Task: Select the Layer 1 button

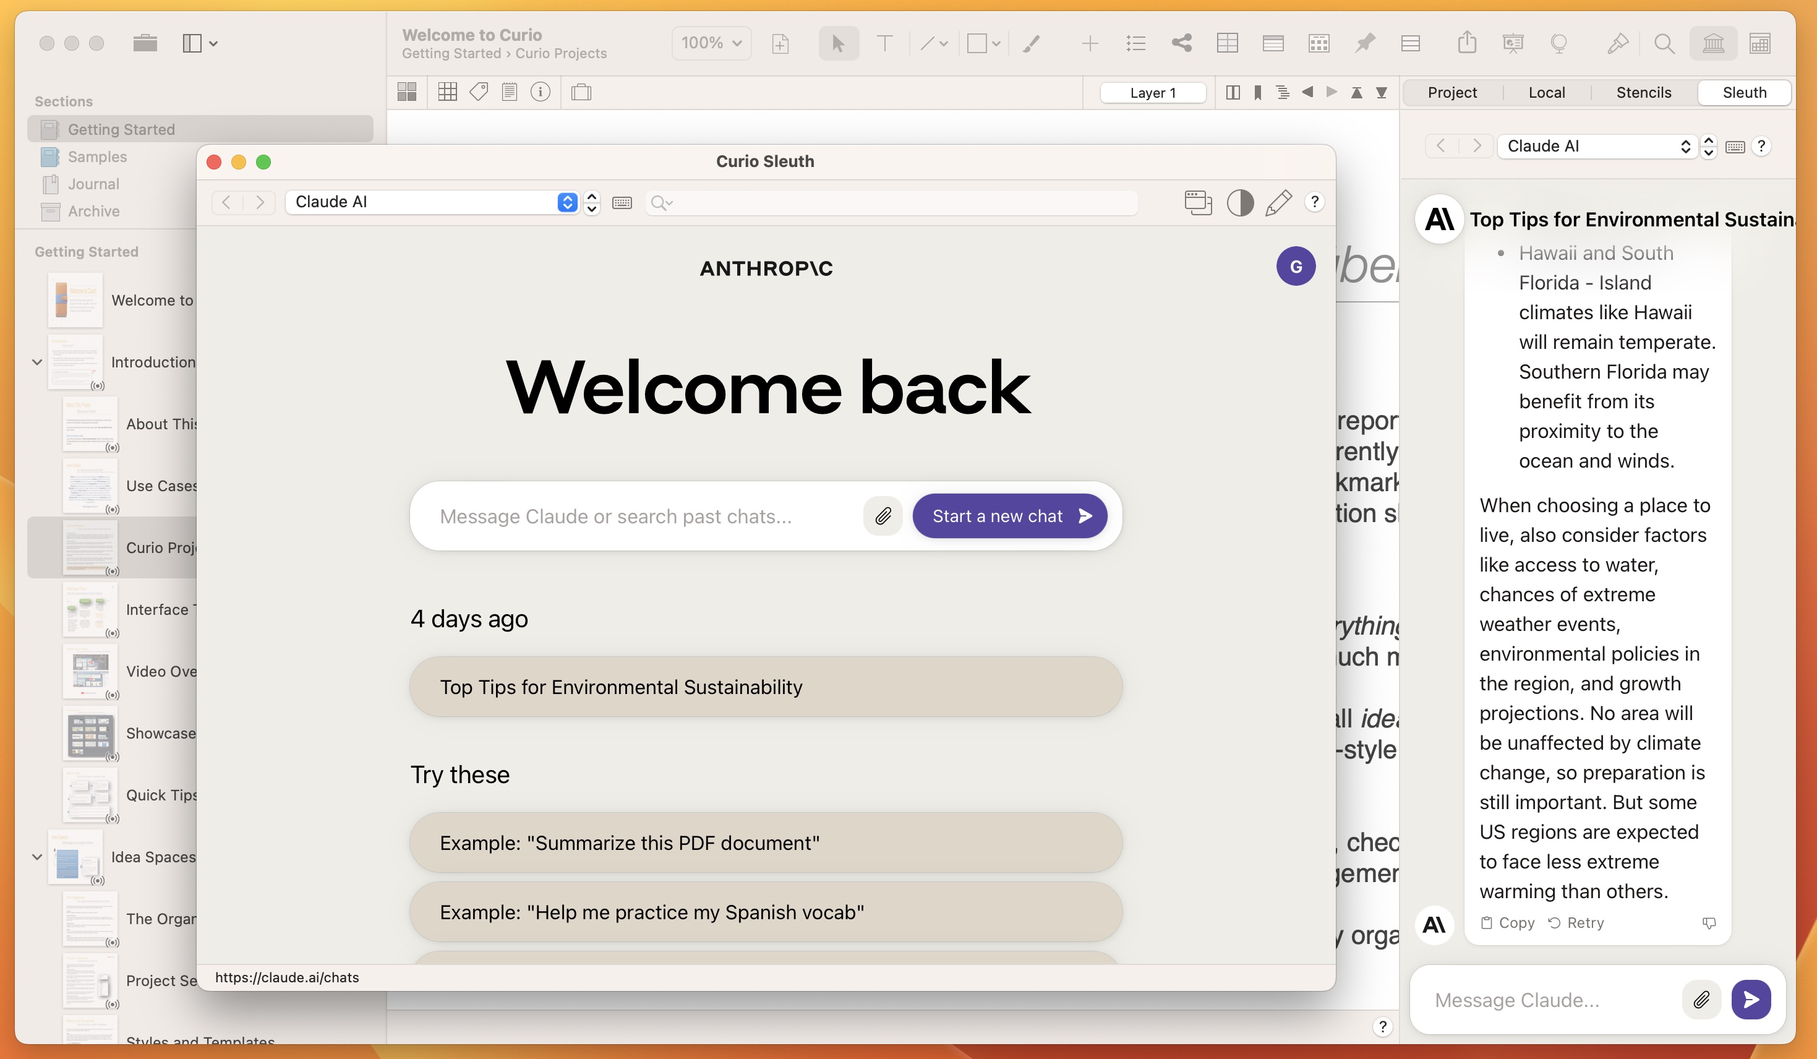Action: pos(1153,92)
